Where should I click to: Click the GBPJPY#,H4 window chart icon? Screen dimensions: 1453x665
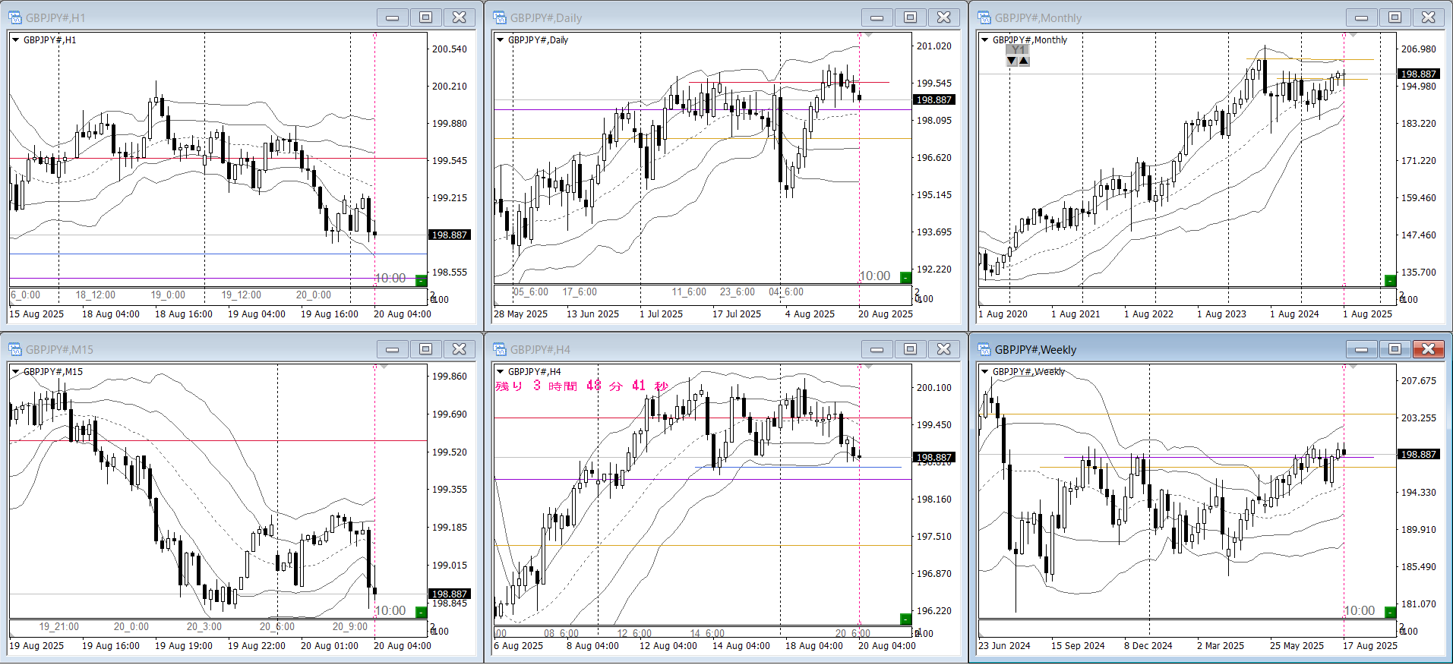500,349
